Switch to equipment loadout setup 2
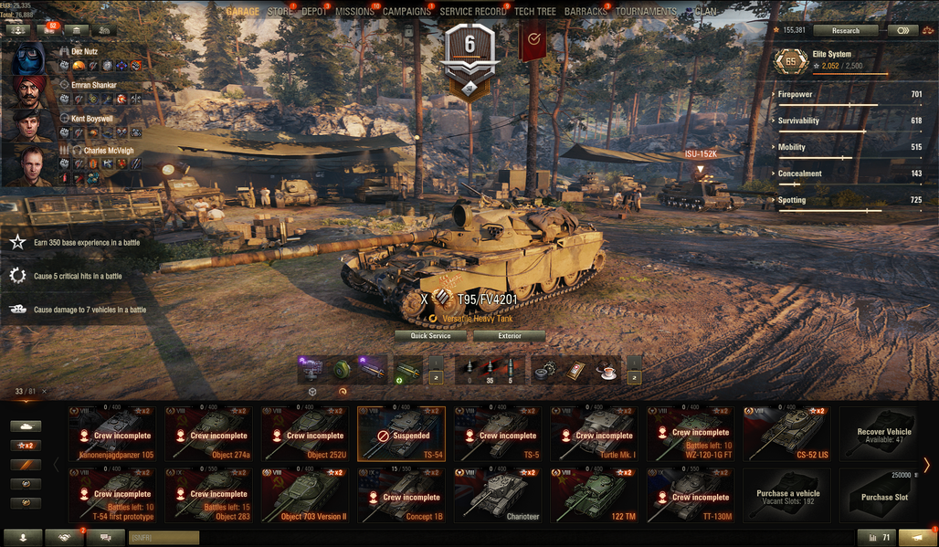The height and width of the screenshot is (547, 939). tap(436, 378)
